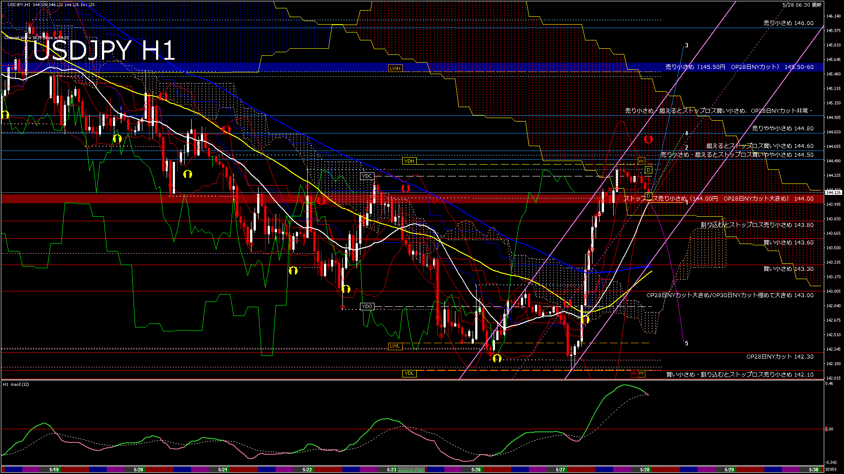Viewport: 844px width, 474px height.
Task: Click the 買い小さめ 143.60 label
Action: pyautogui.click(x=789, y=243)
